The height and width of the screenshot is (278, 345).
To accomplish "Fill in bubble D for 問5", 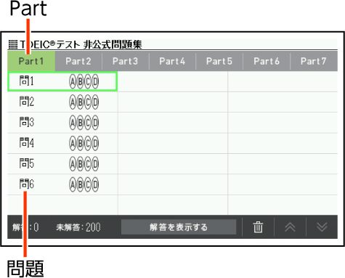I will 95,164.
